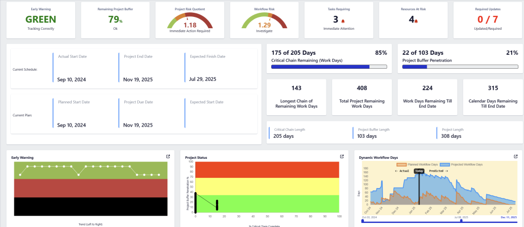Click the Required Updates 0 / 7 value
Screen dimensions: 524x227
[487, 19]
